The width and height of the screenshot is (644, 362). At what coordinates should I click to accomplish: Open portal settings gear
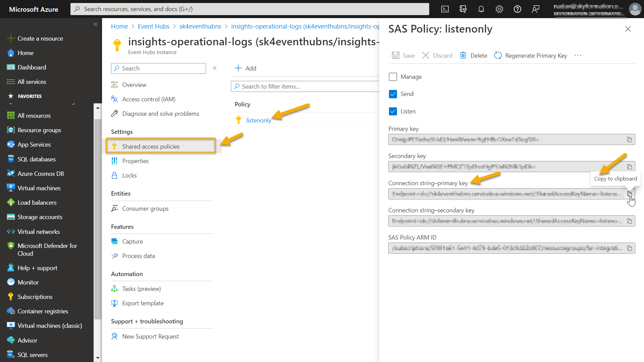(x=499, y=9)
